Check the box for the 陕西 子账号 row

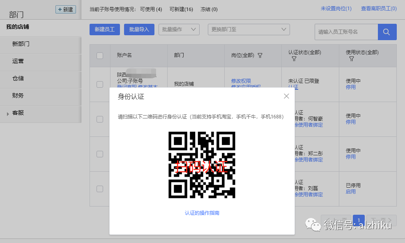coord(100,84)
